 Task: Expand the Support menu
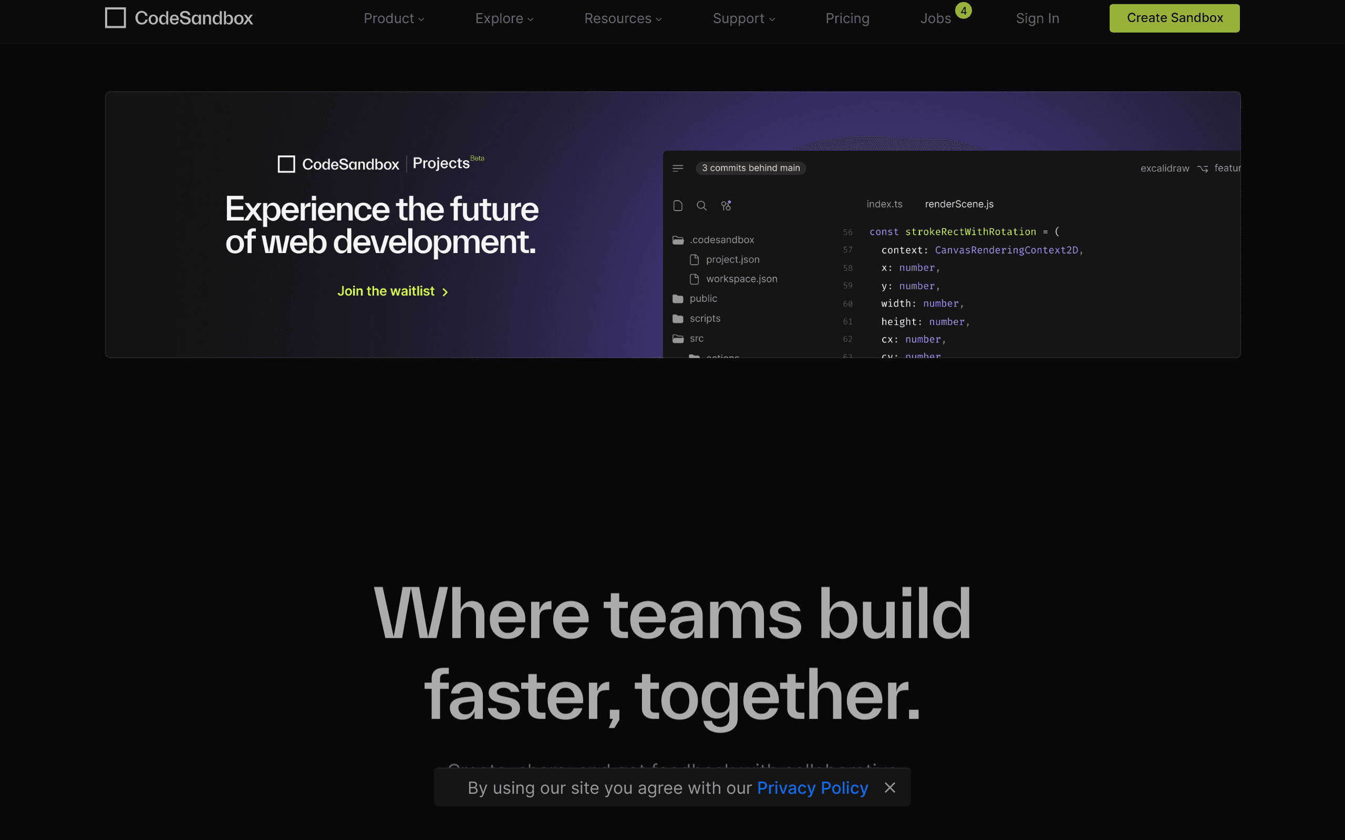click(743, 18)
